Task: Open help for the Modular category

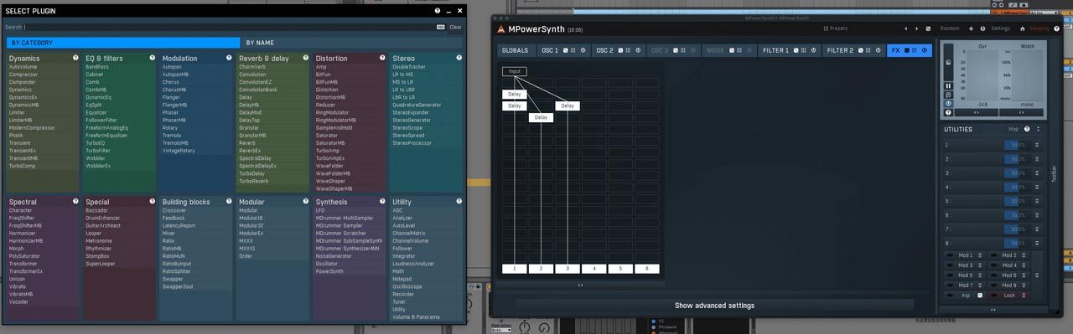Action: 305,202
